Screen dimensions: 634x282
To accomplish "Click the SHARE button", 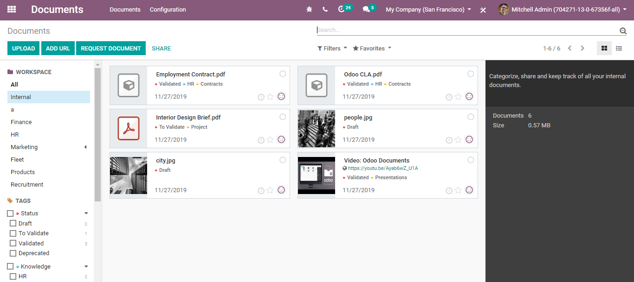I will [x=162, y=48].
